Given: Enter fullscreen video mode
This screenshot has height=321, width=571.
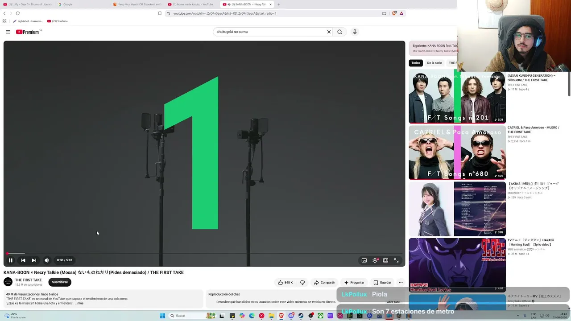Looking at the screenshot, I should tap(396, 260).
